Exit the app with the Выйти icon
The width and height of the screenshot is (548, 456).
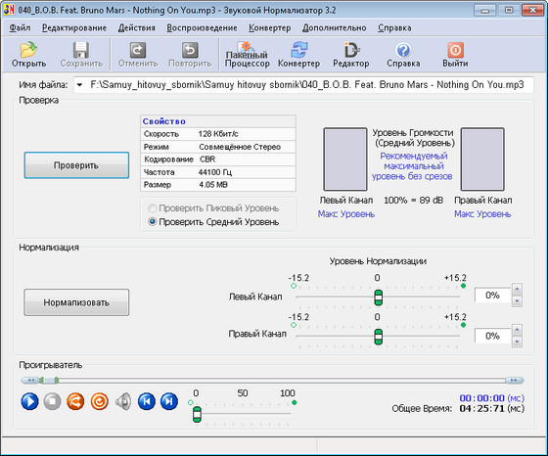pos(455,55)
